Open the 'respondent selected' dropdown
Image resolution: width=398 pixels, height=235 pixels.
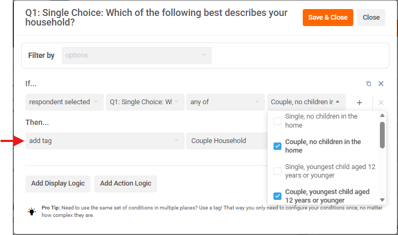click(x=64, y=102)
